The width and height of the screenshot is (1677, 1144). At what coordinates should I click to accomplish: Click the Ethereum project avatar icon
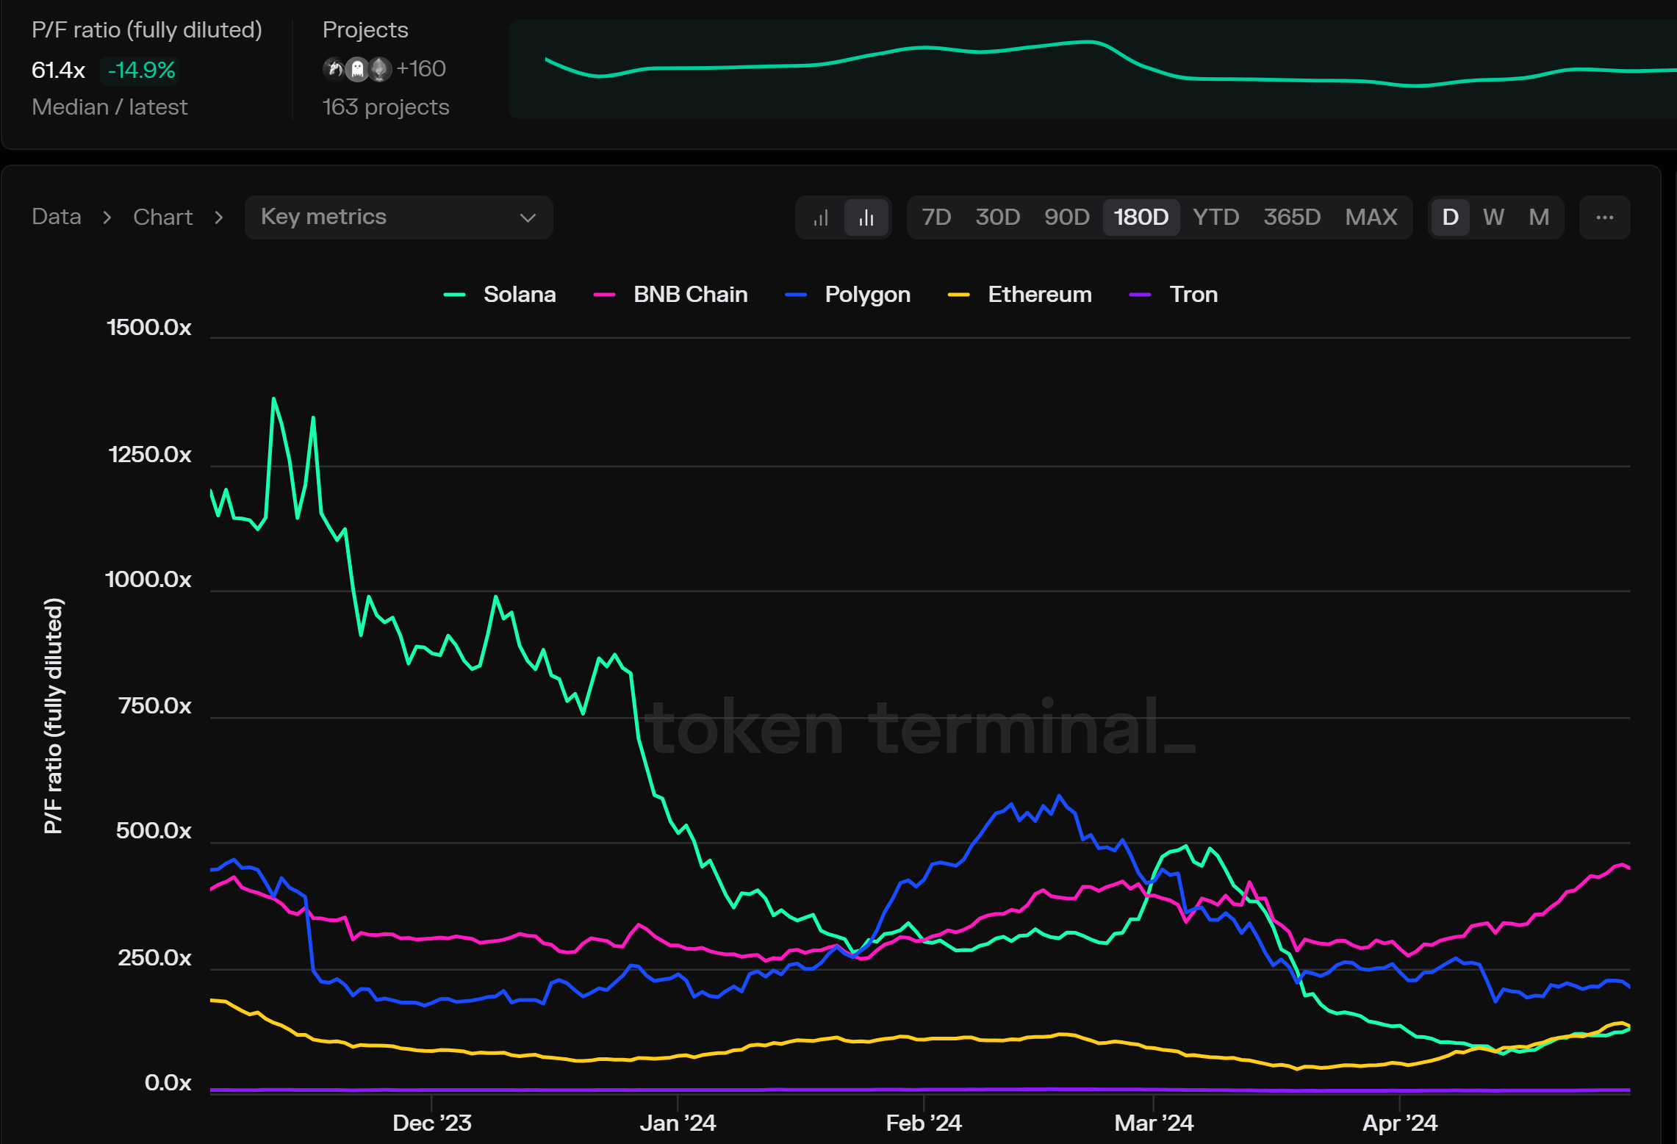pos(379,69)
